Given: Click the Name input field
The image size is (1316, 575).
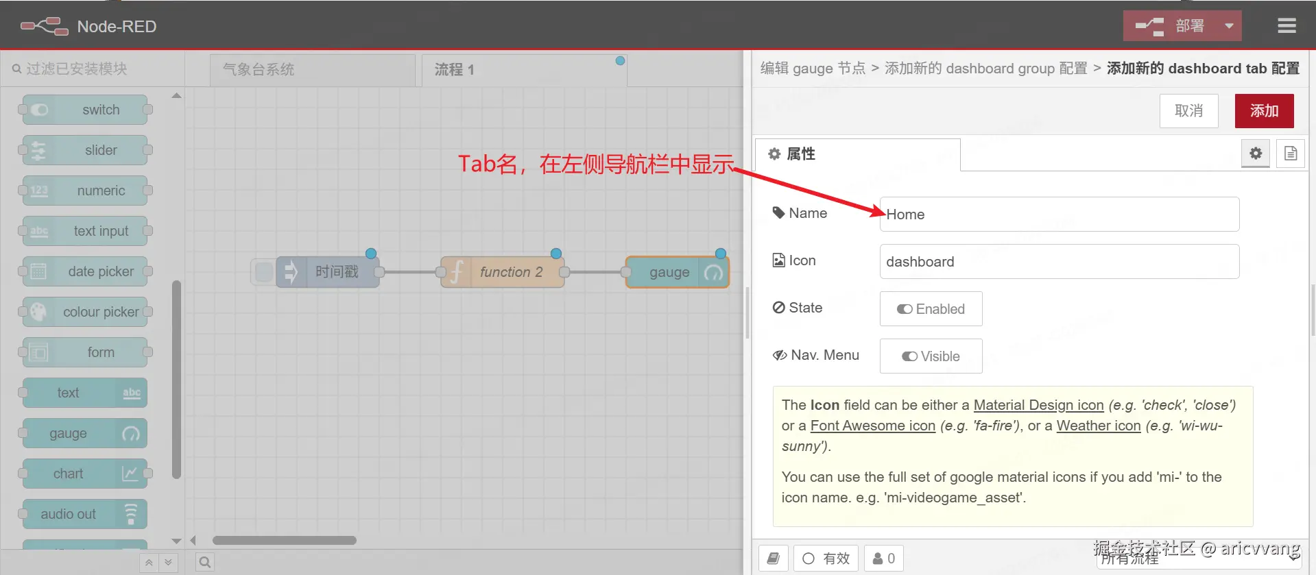Looking at the screenshot, I should tap(1060, 215).
